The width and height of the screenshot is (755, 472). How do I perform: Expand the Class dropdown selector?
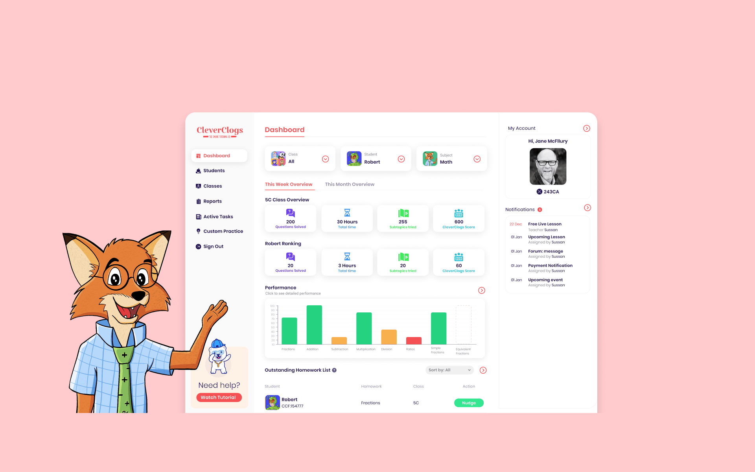(x=325, y=158)
